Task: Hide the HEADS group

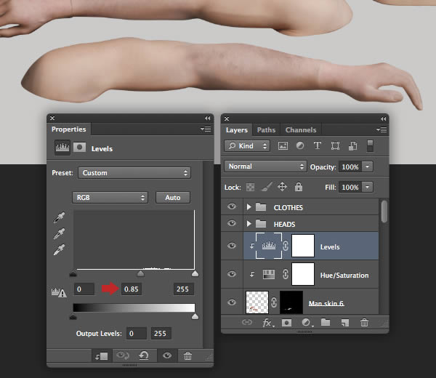Action: click(x=232, y=223)
